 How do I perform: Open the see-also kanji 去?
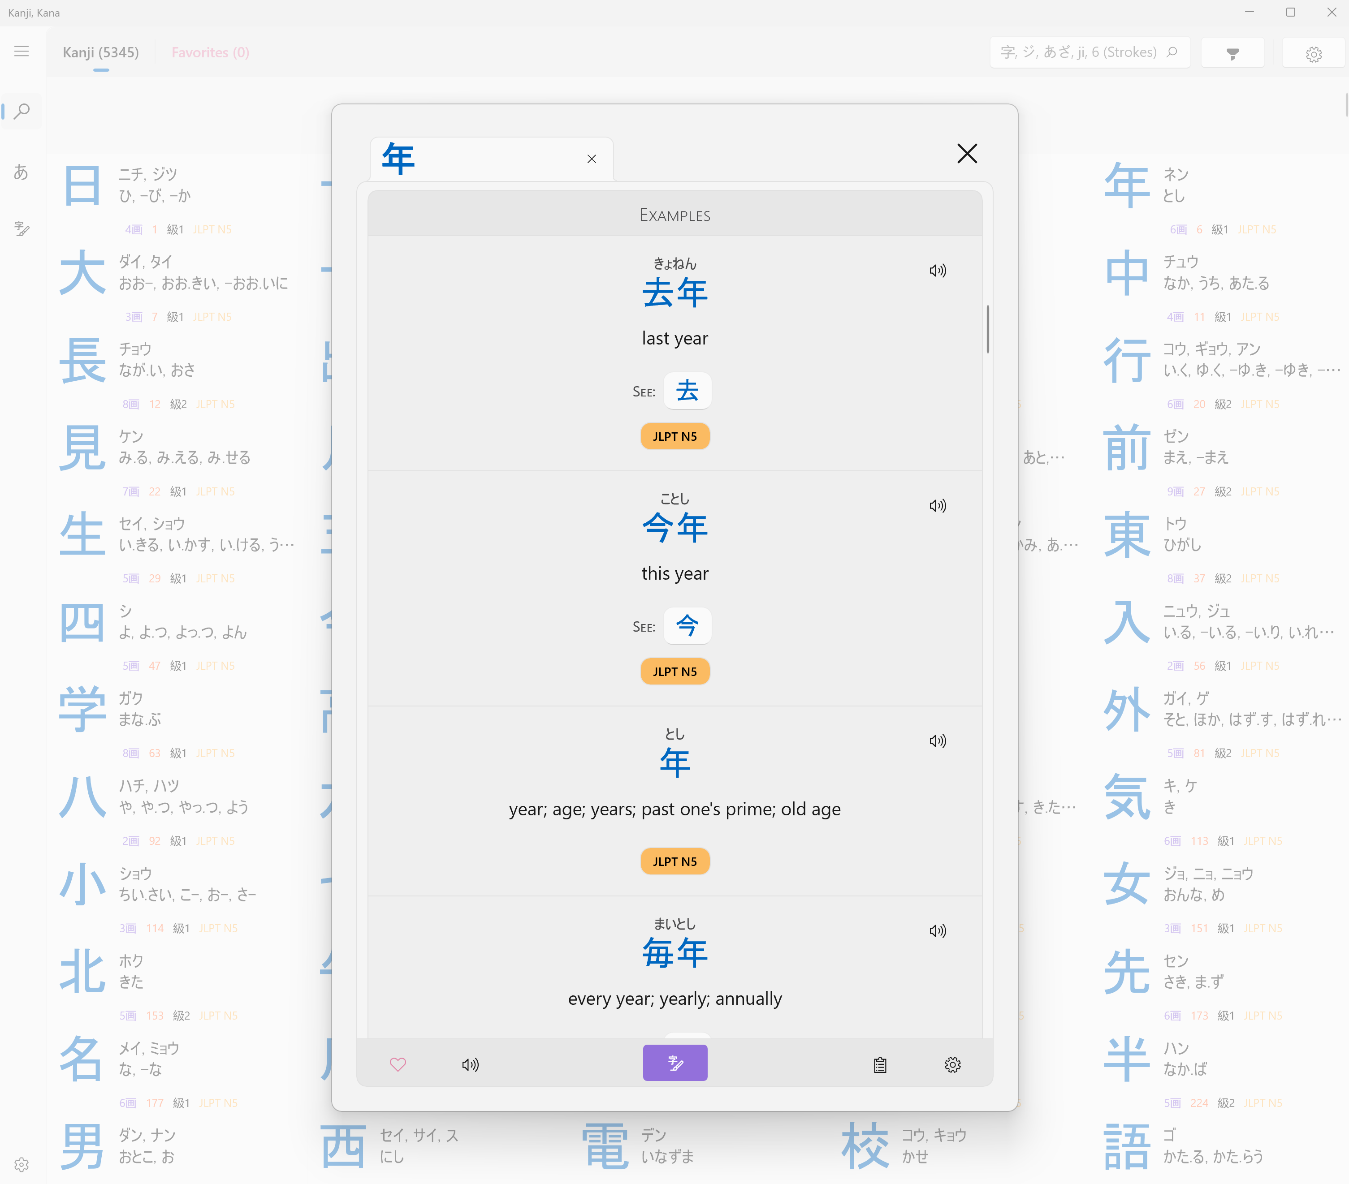[x=687, y=391]
